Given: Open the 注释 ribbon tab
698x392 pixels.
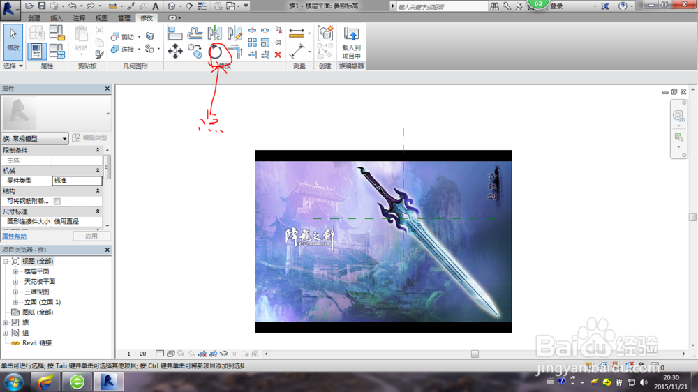Looking at the screenshot, I should point(79,18).
